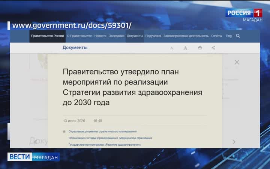Go to Новости section

(100, 36)
